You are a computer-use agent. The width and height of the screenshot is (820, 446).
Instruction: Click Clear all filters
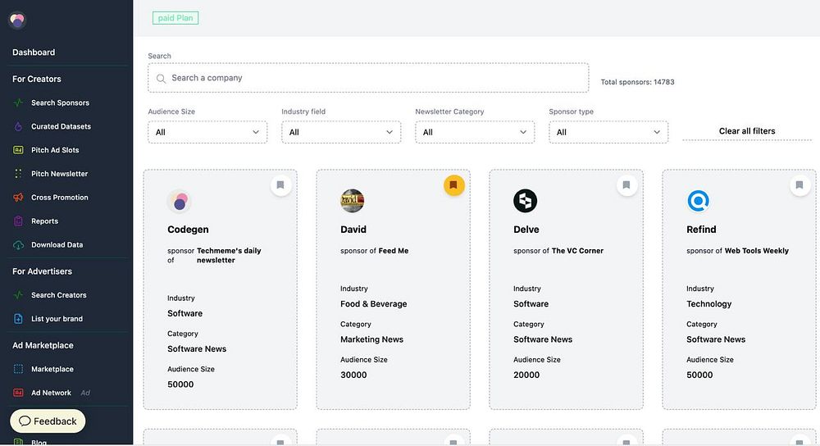[746, 131]
